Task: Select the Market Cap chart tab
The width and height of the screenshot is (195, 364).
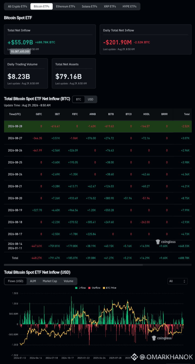Action: 50,281
